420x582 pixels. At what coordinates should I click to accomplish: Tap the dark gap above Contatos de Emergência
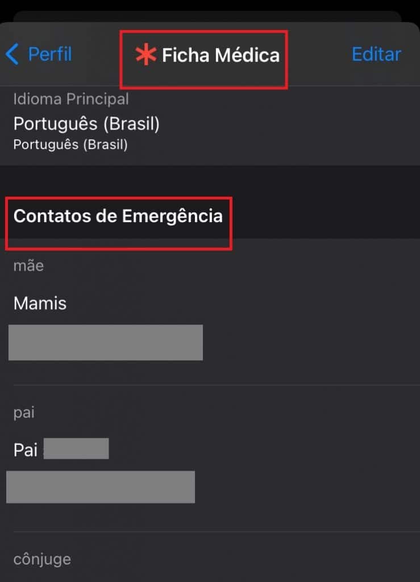coord(210,181)
